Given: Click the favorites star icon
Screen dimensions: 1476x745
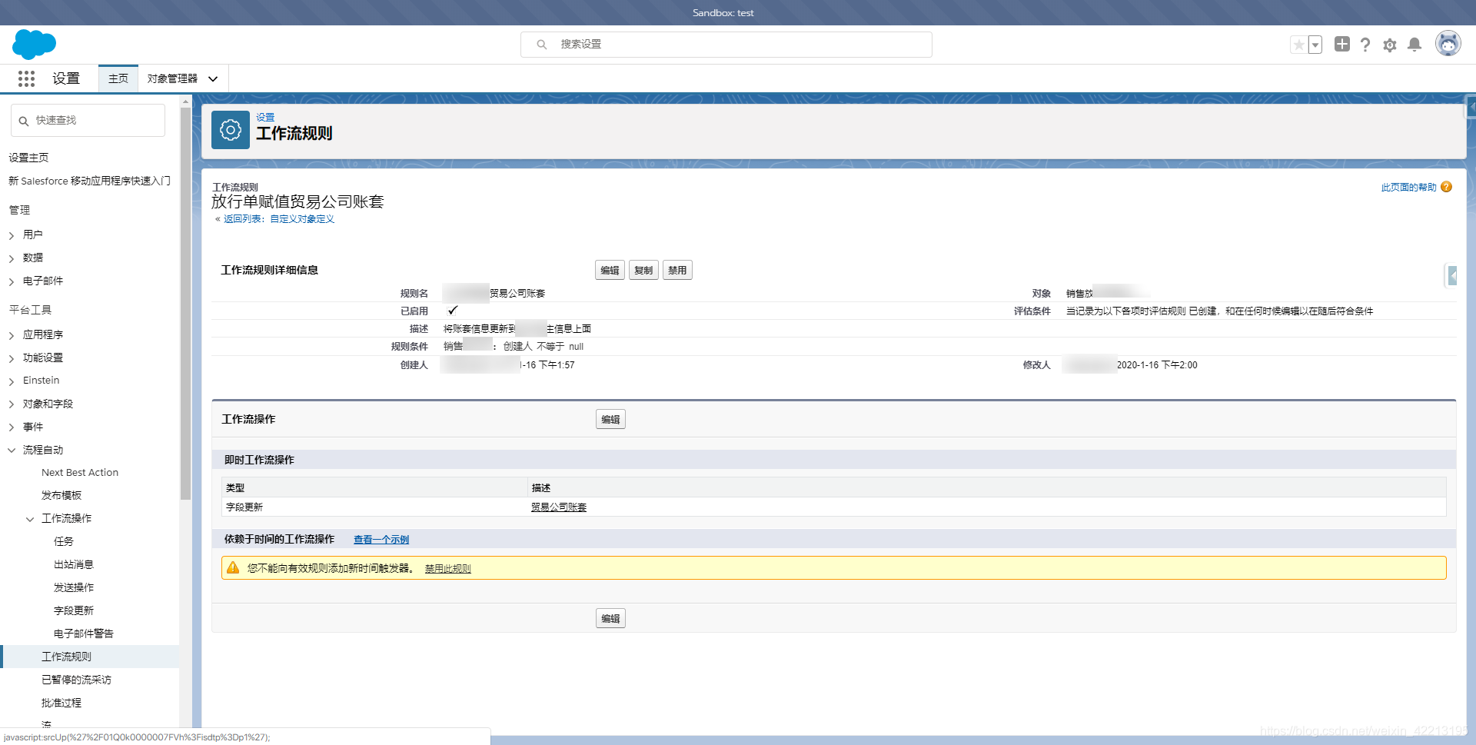Looking at the screenshot, I should coord(1298,45).
